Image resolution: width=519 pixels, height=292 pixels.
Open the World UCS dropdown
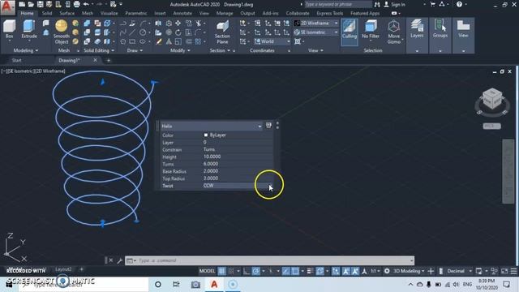[x=272, y=41]
